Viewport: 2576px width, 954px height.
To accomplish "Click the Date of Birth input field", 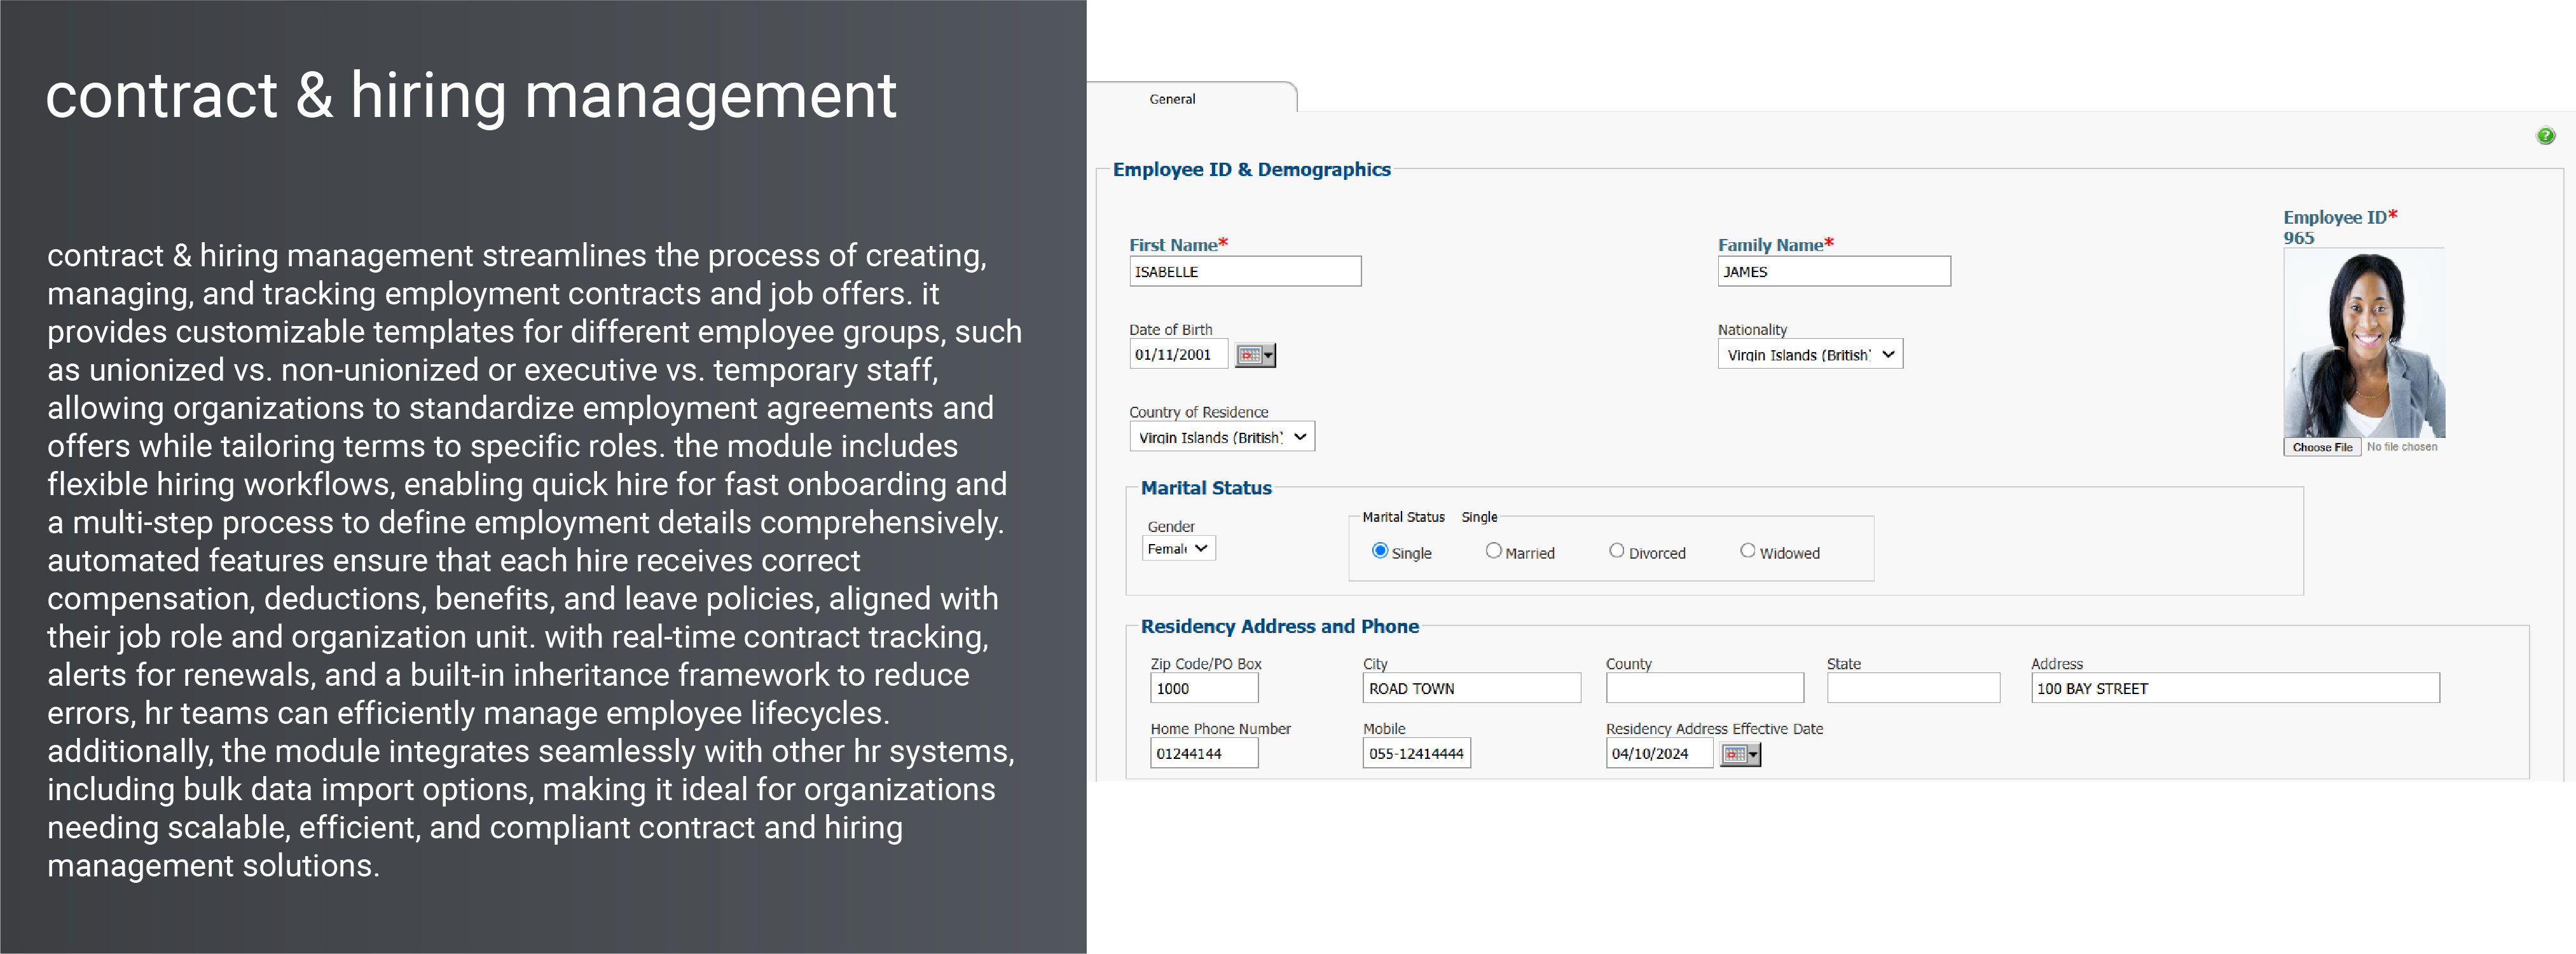I will click(1178, 354).
